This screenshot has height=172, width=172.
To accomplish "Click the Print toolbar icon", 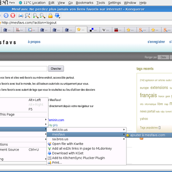I will [x=21, y=15].
